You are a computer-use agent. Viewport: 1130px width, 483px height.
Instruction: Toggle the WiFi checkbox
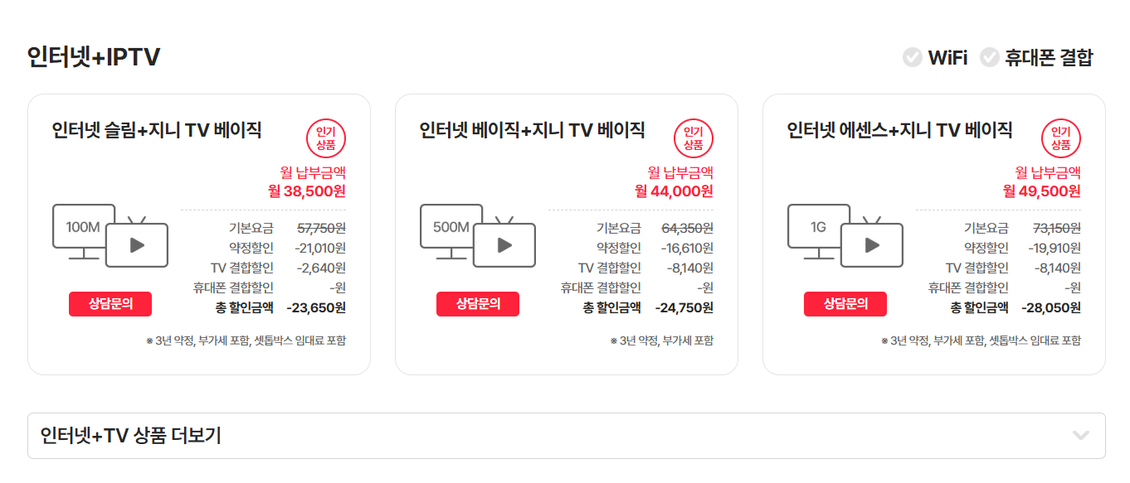point(913,57)
